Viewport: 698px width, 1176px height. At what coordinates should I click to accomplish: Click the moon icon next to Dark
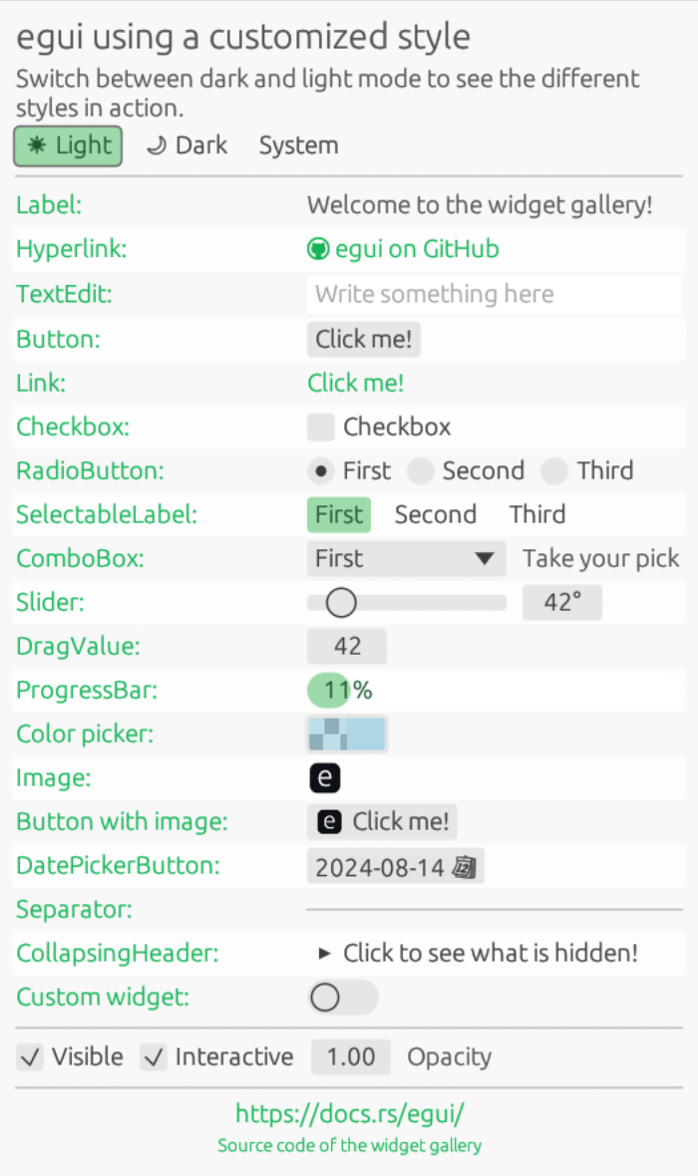pyautogui.click(x=157, y=146)
